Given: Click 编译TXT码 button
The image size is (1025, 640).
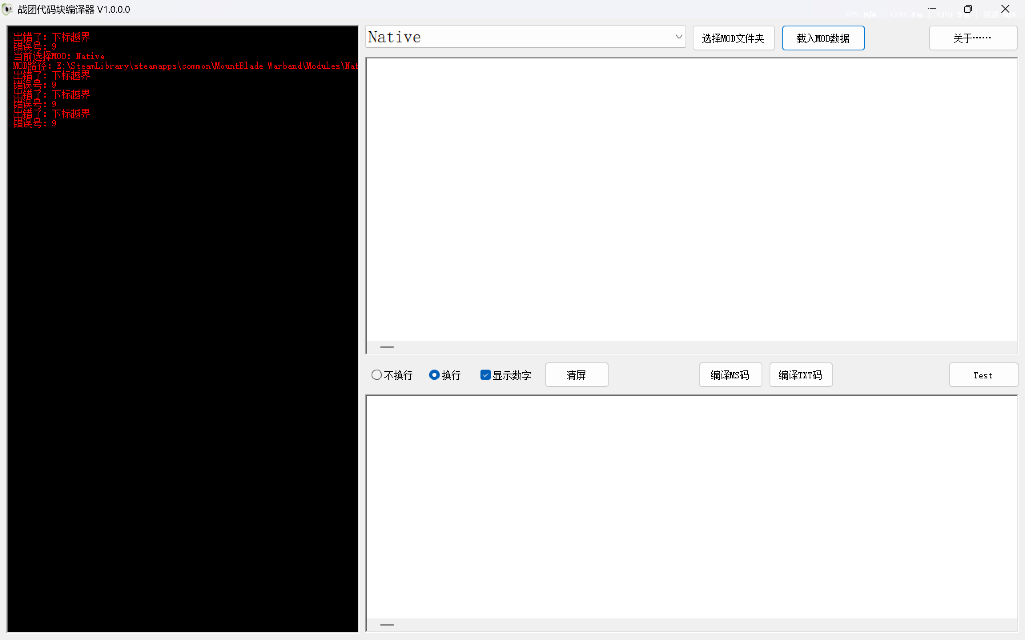Looking at the screenshot, I should pyautogui.click(x=800, y=375).
